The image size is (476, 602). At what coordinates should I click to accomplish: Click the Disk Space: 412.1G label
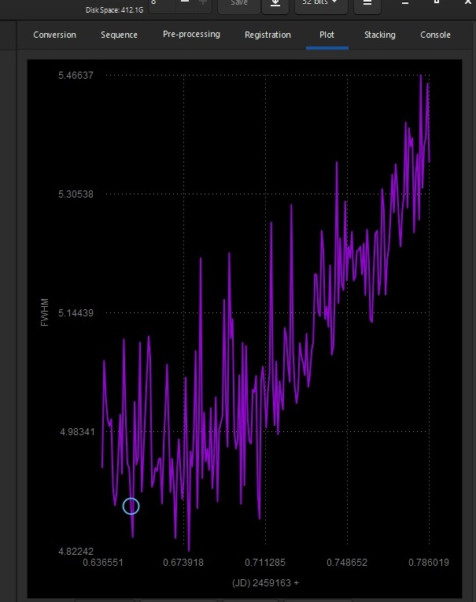coord(114,10)
